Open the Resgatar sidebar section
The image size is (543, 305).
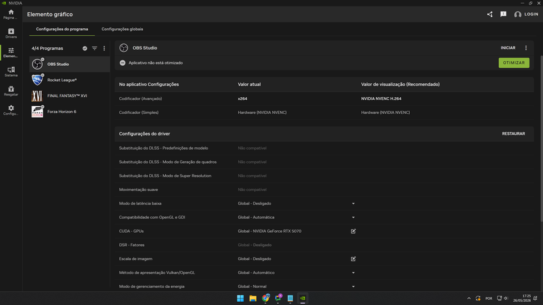pos(11,91)
